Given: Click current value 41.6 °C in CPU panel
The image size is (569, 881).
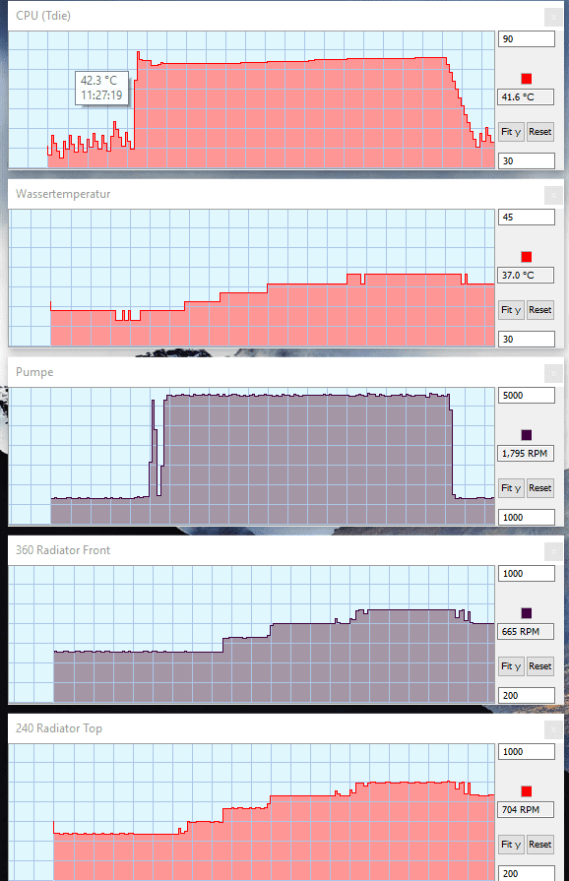Looking at the screenshot, I should (526, 97).
